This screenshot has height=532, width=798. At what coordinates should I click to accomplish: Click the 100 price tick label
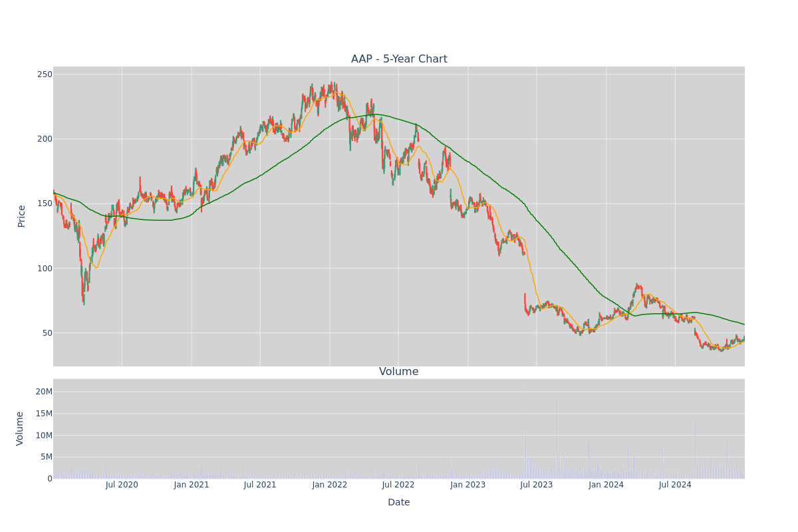point(45,269)
